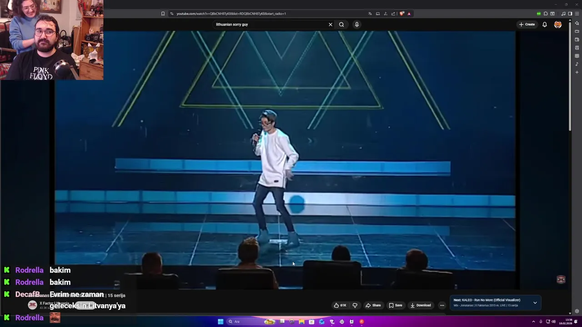Show hidden system tray icons chevron
The image size is (582, 327).
(533, 322)
